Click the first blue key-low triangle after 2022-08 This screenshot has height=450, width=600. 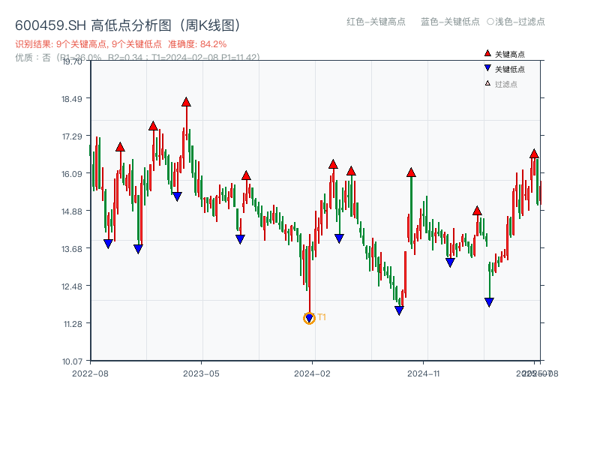pos(108,244)
